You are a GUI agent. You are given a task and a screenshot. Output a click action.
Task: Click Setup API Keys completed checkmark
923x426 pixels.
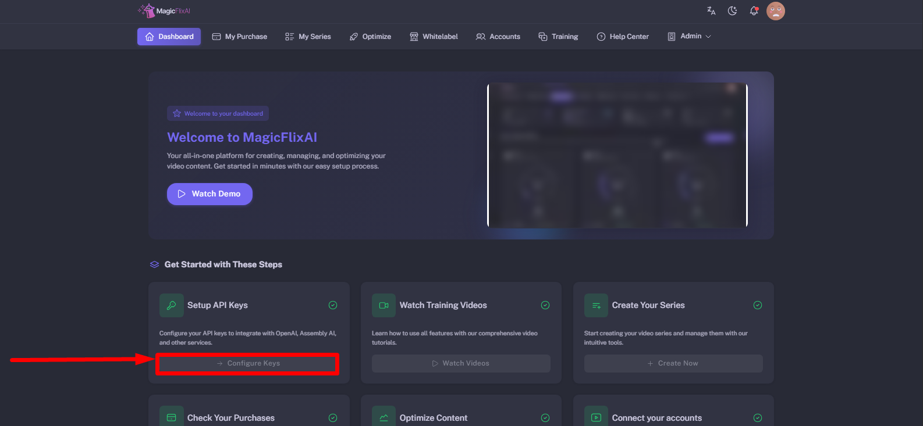point(333,305)
